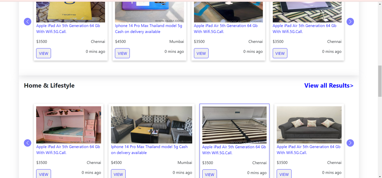Open Iphone 14 Pro Max title under purple phone
382x178 pixels.
[149, 29]
